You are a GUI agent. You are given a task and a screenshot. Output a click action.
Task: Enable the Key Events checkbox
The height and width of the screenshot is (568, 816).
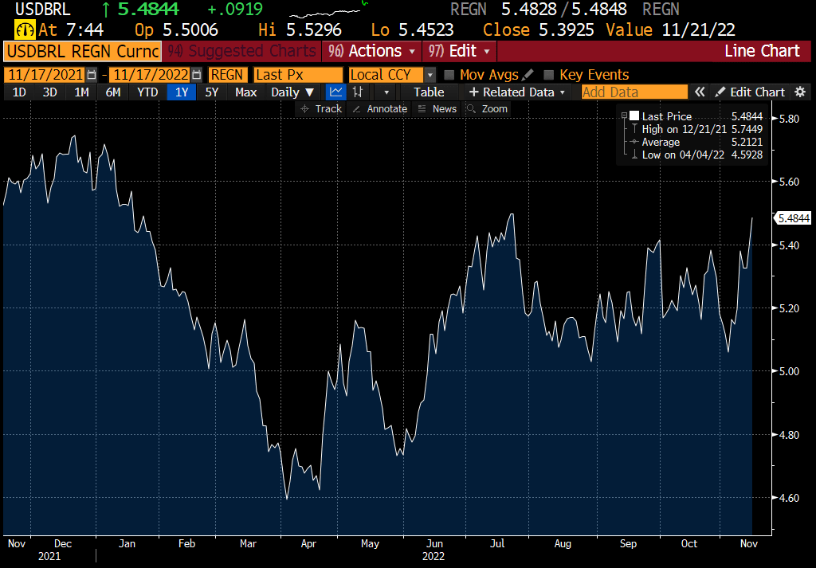coord(548,75)
